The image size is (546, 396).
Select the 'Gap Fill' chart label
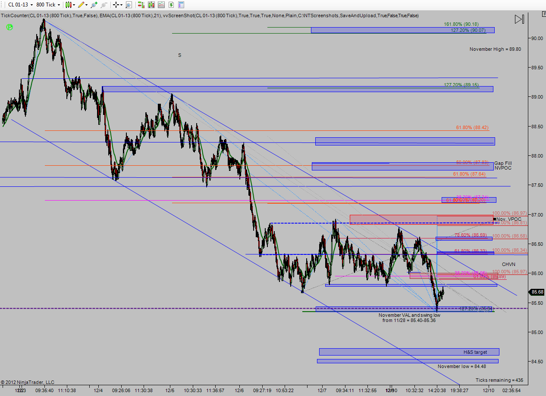(x=503, y=163)
